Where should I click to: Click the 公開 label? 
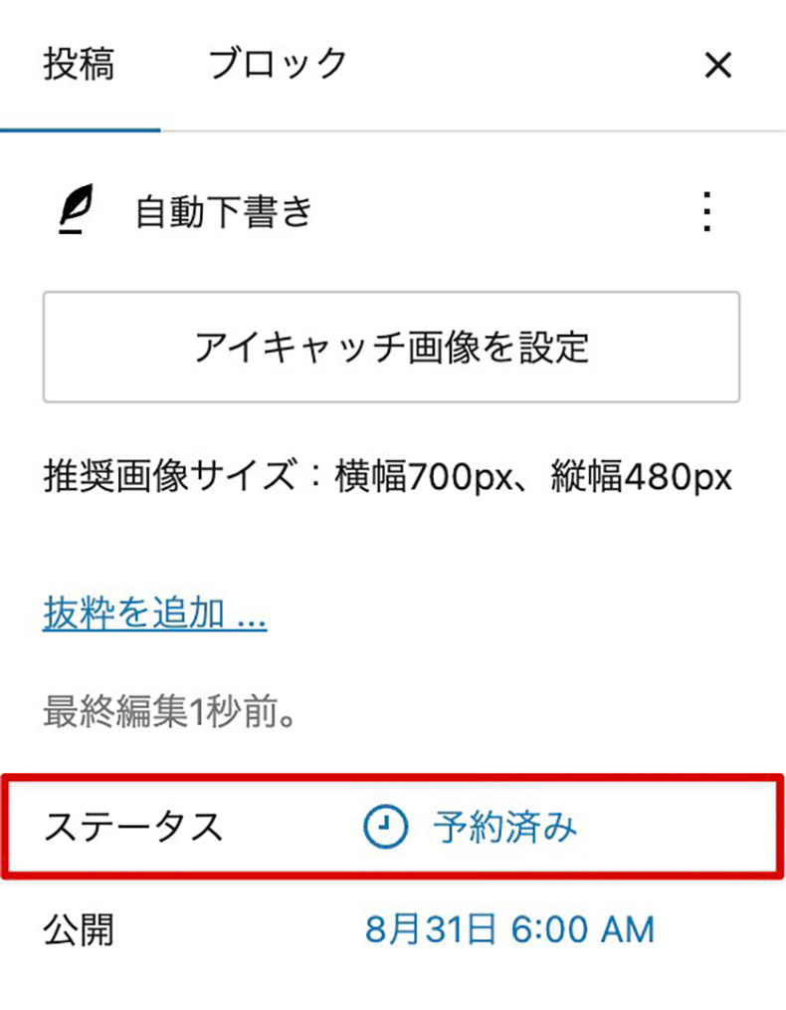(x=79, y=929)
